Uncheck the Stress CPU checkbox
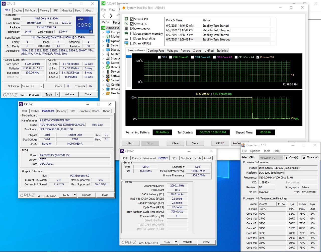Viewport: 321px width, 252px height. tap(132, 19)
